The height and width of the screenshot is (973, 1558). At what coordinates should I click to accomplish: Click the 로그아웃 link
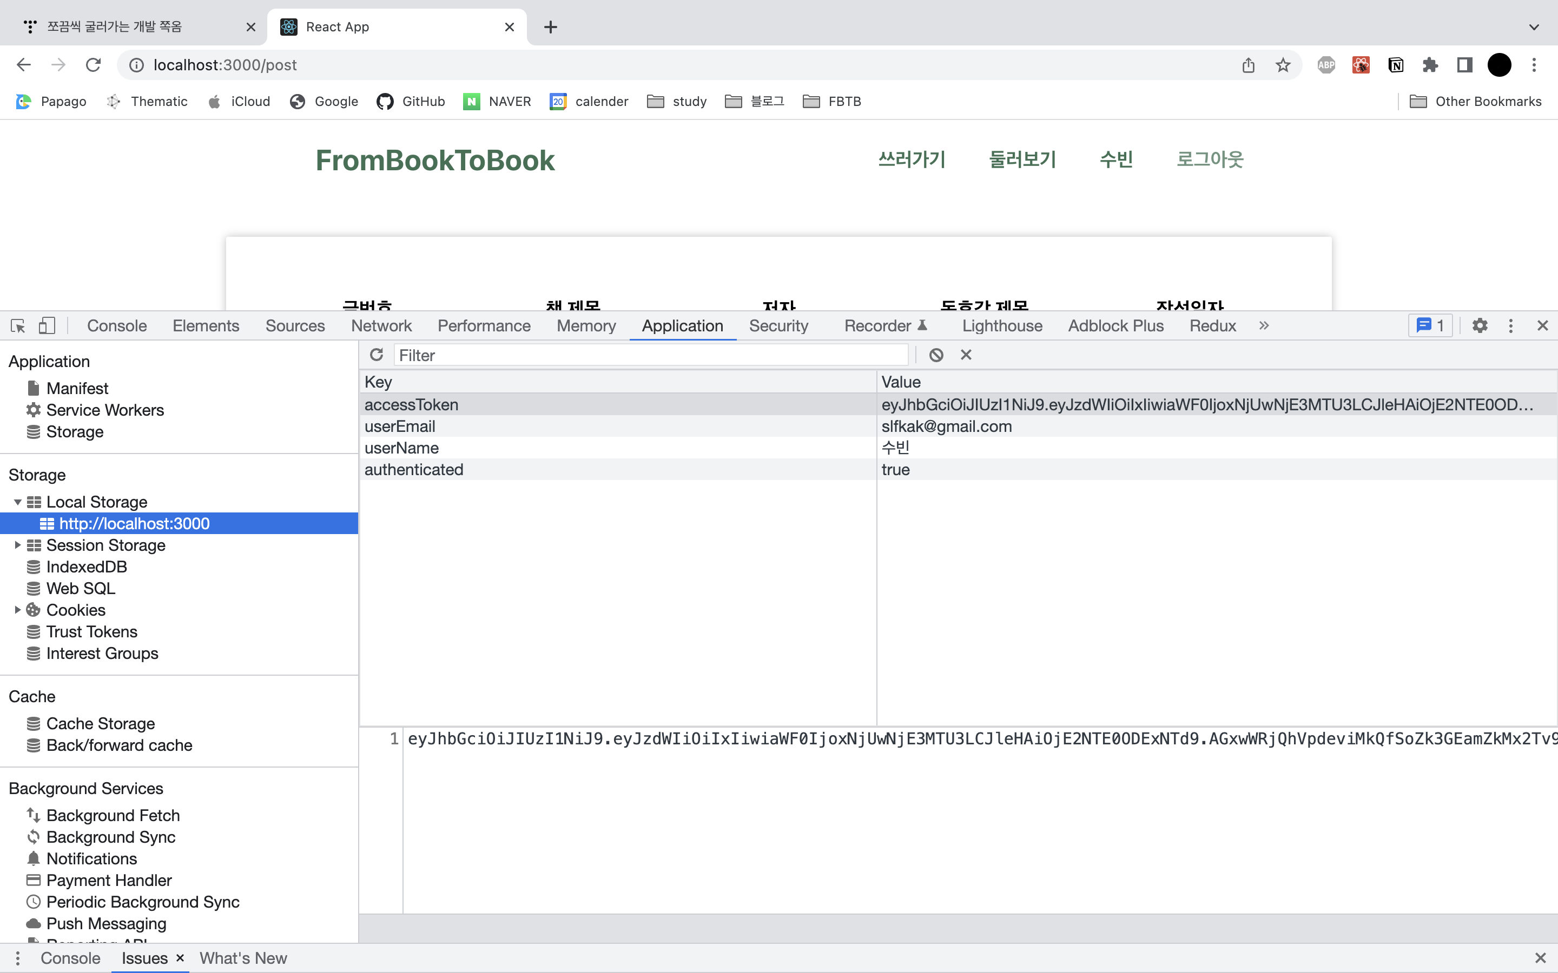(1209, 159)
